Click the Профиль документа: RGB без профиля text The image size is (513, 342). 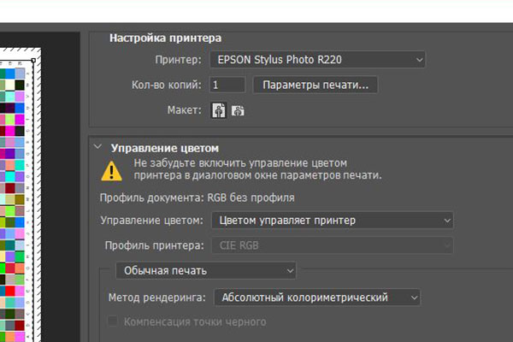[x=197, y=198]
